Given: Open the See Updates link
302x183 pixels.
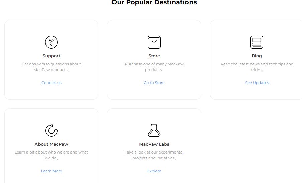Looking at the screenshot, I should point(257,83).
